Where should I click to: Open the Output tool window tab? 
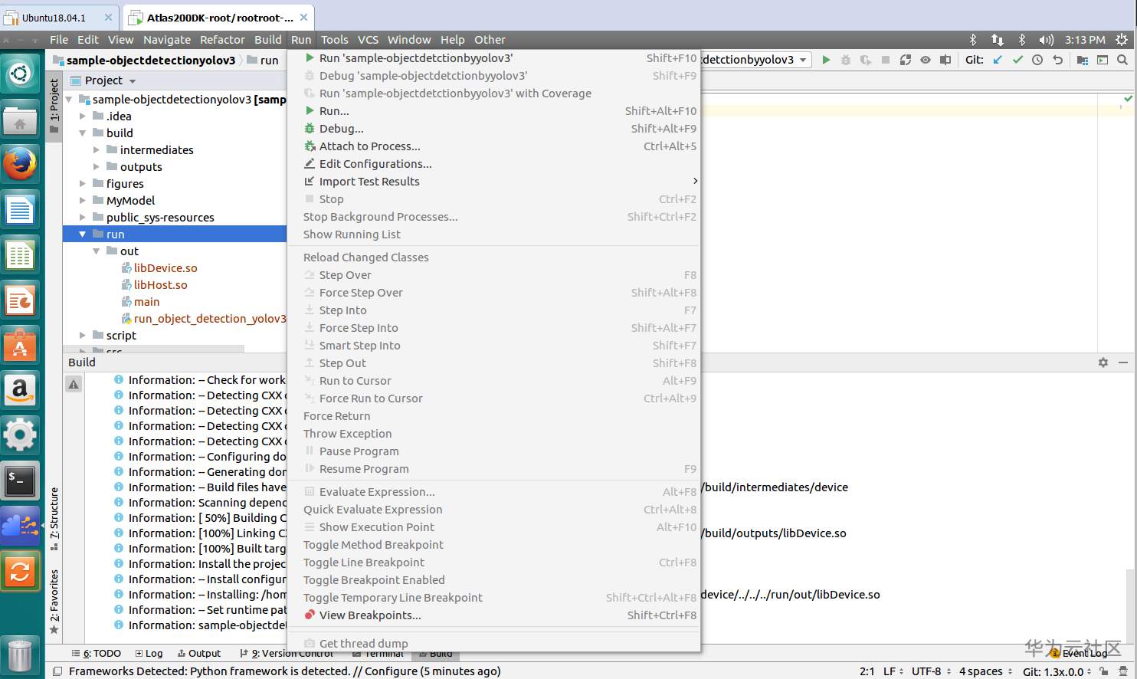click(x=199, y=654)
